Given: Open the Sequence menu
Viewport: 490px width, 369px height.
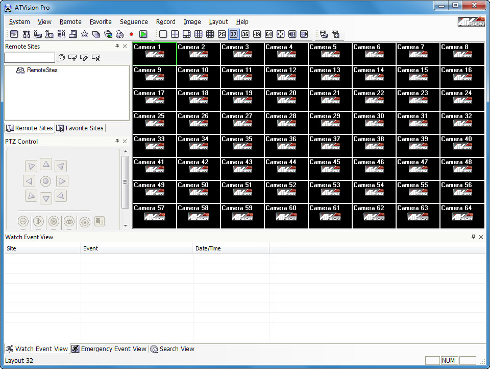Looking at the screenshot, I should point(134,22).
